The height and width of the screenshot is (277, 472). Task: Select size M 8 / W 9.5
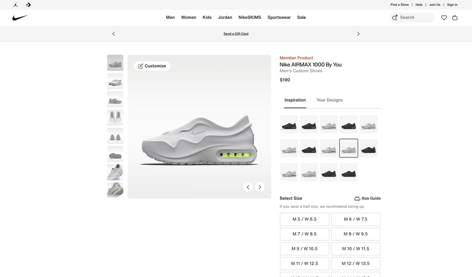[356, 234]
